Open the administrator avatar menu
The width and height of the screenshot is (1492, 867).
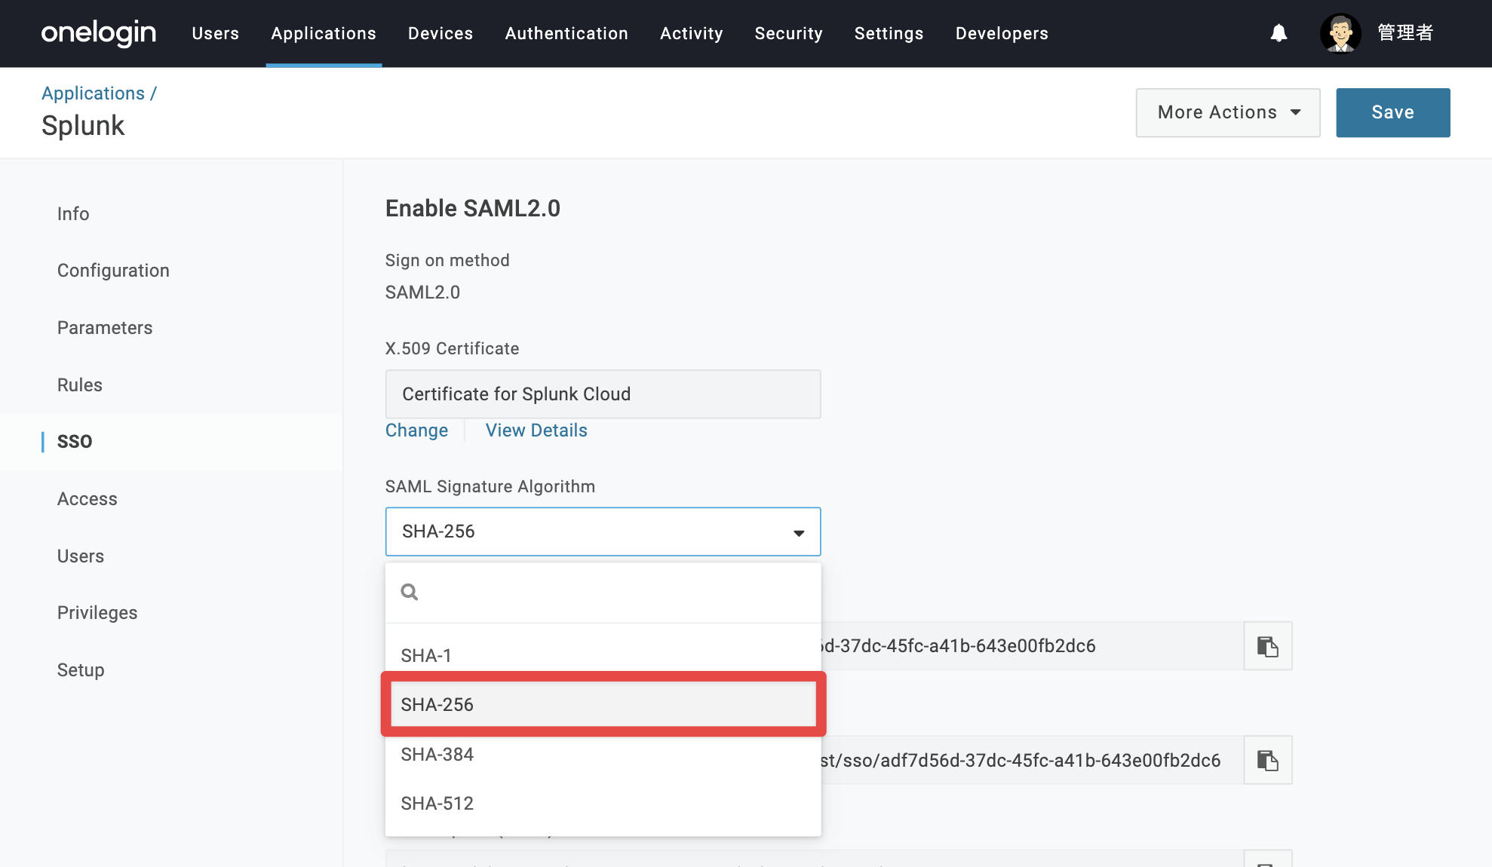[x=1340, y=33]
